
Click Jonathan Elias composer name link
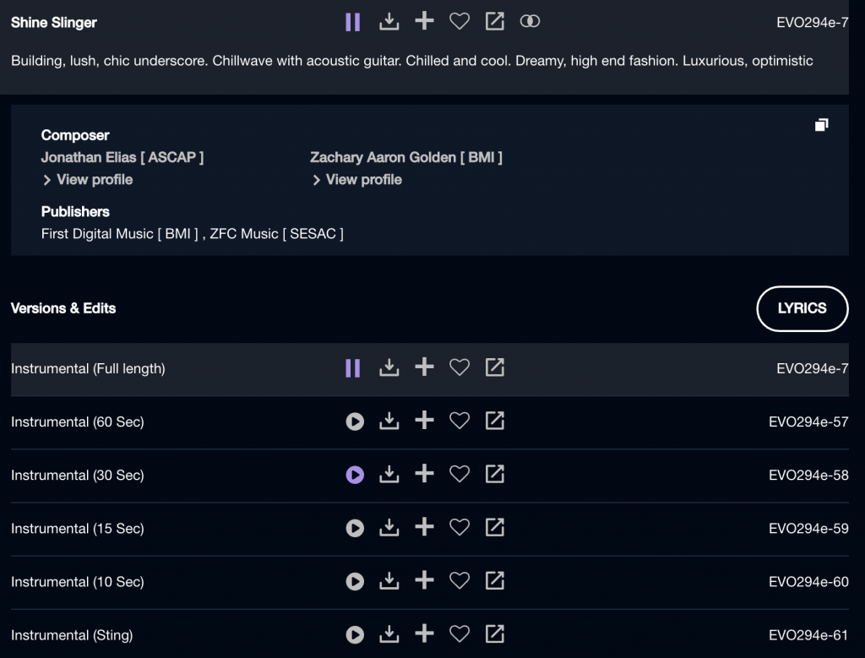[122, 157]
